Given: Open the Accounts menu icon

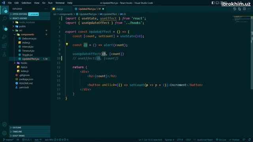Looking at the screenshot, I should (x=4, y=124).
